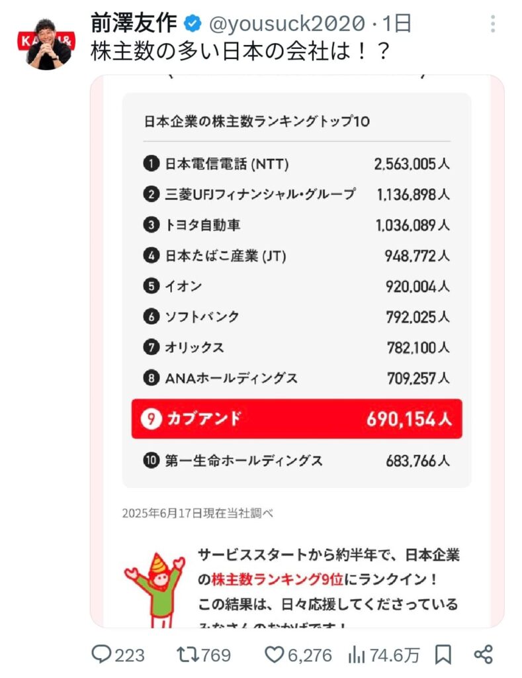The width and height of the screenshot is (522, 678).
Task: Bookmark this tweet
Action: (x=443, y=655)
